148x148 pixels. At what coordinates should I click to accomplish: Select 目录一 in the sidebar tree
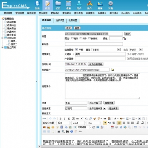click(14, 41)
